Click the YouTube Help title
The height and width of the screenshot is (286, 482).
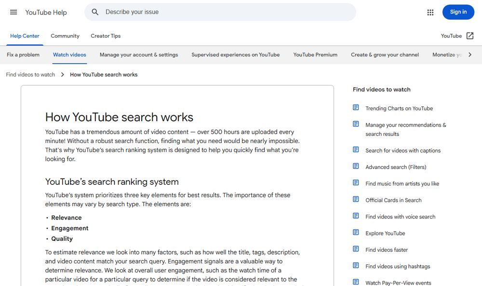[x=46, y=13]
